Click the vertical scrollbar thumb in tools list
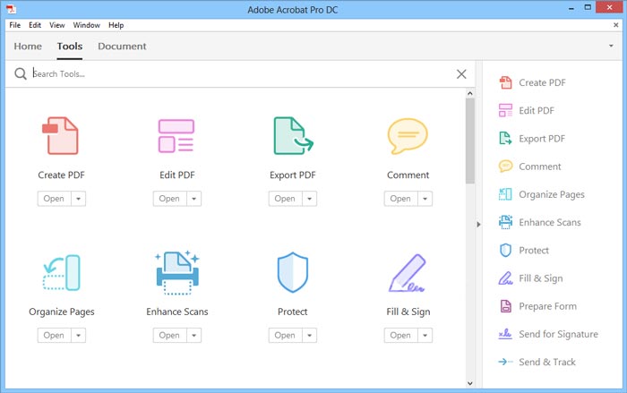This screenshot has height=393, width=627. pos(470,141)
